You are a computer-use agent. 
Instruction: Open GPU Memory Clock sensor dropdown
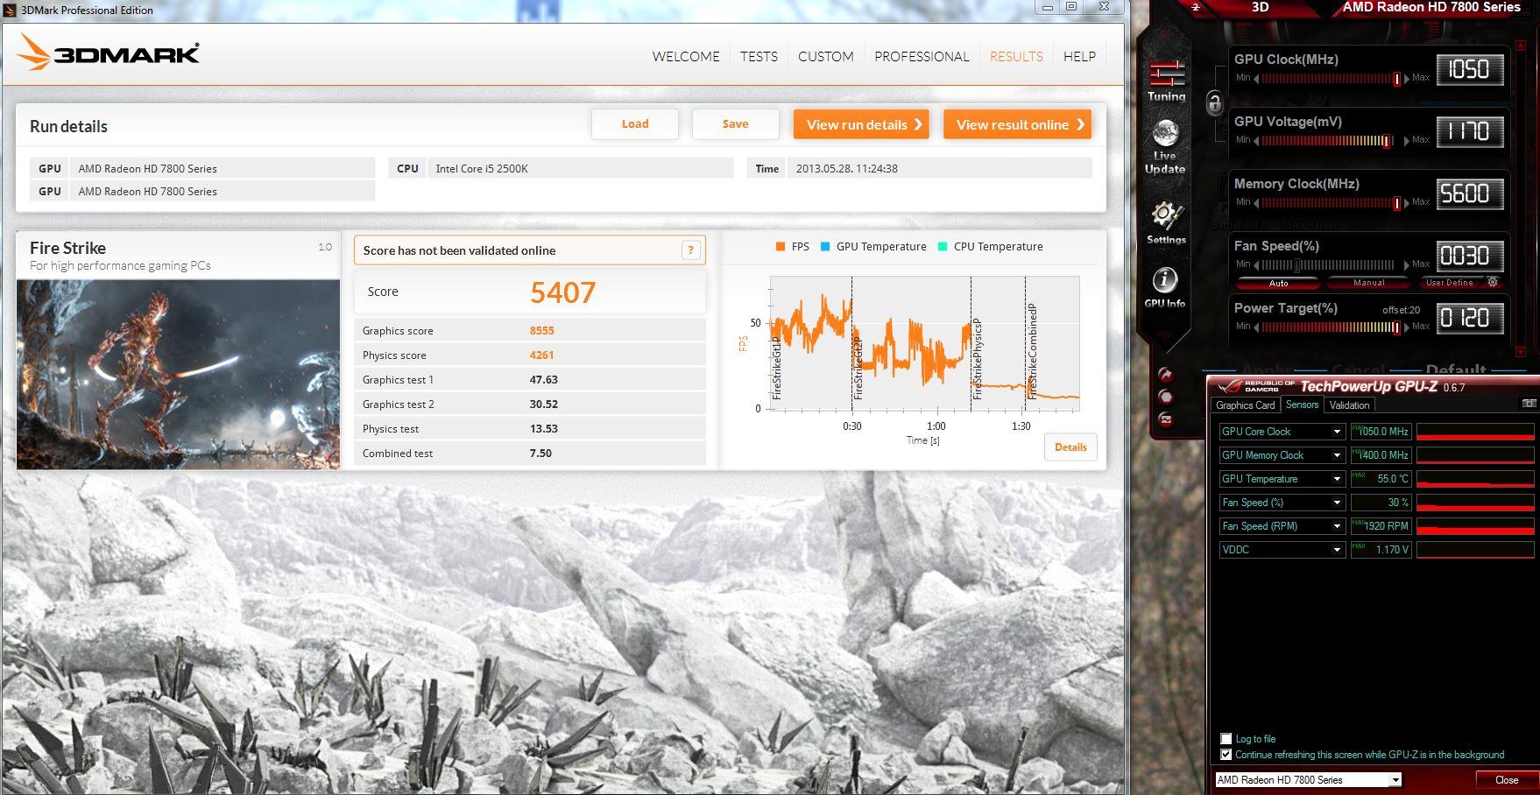[1337, 455]
